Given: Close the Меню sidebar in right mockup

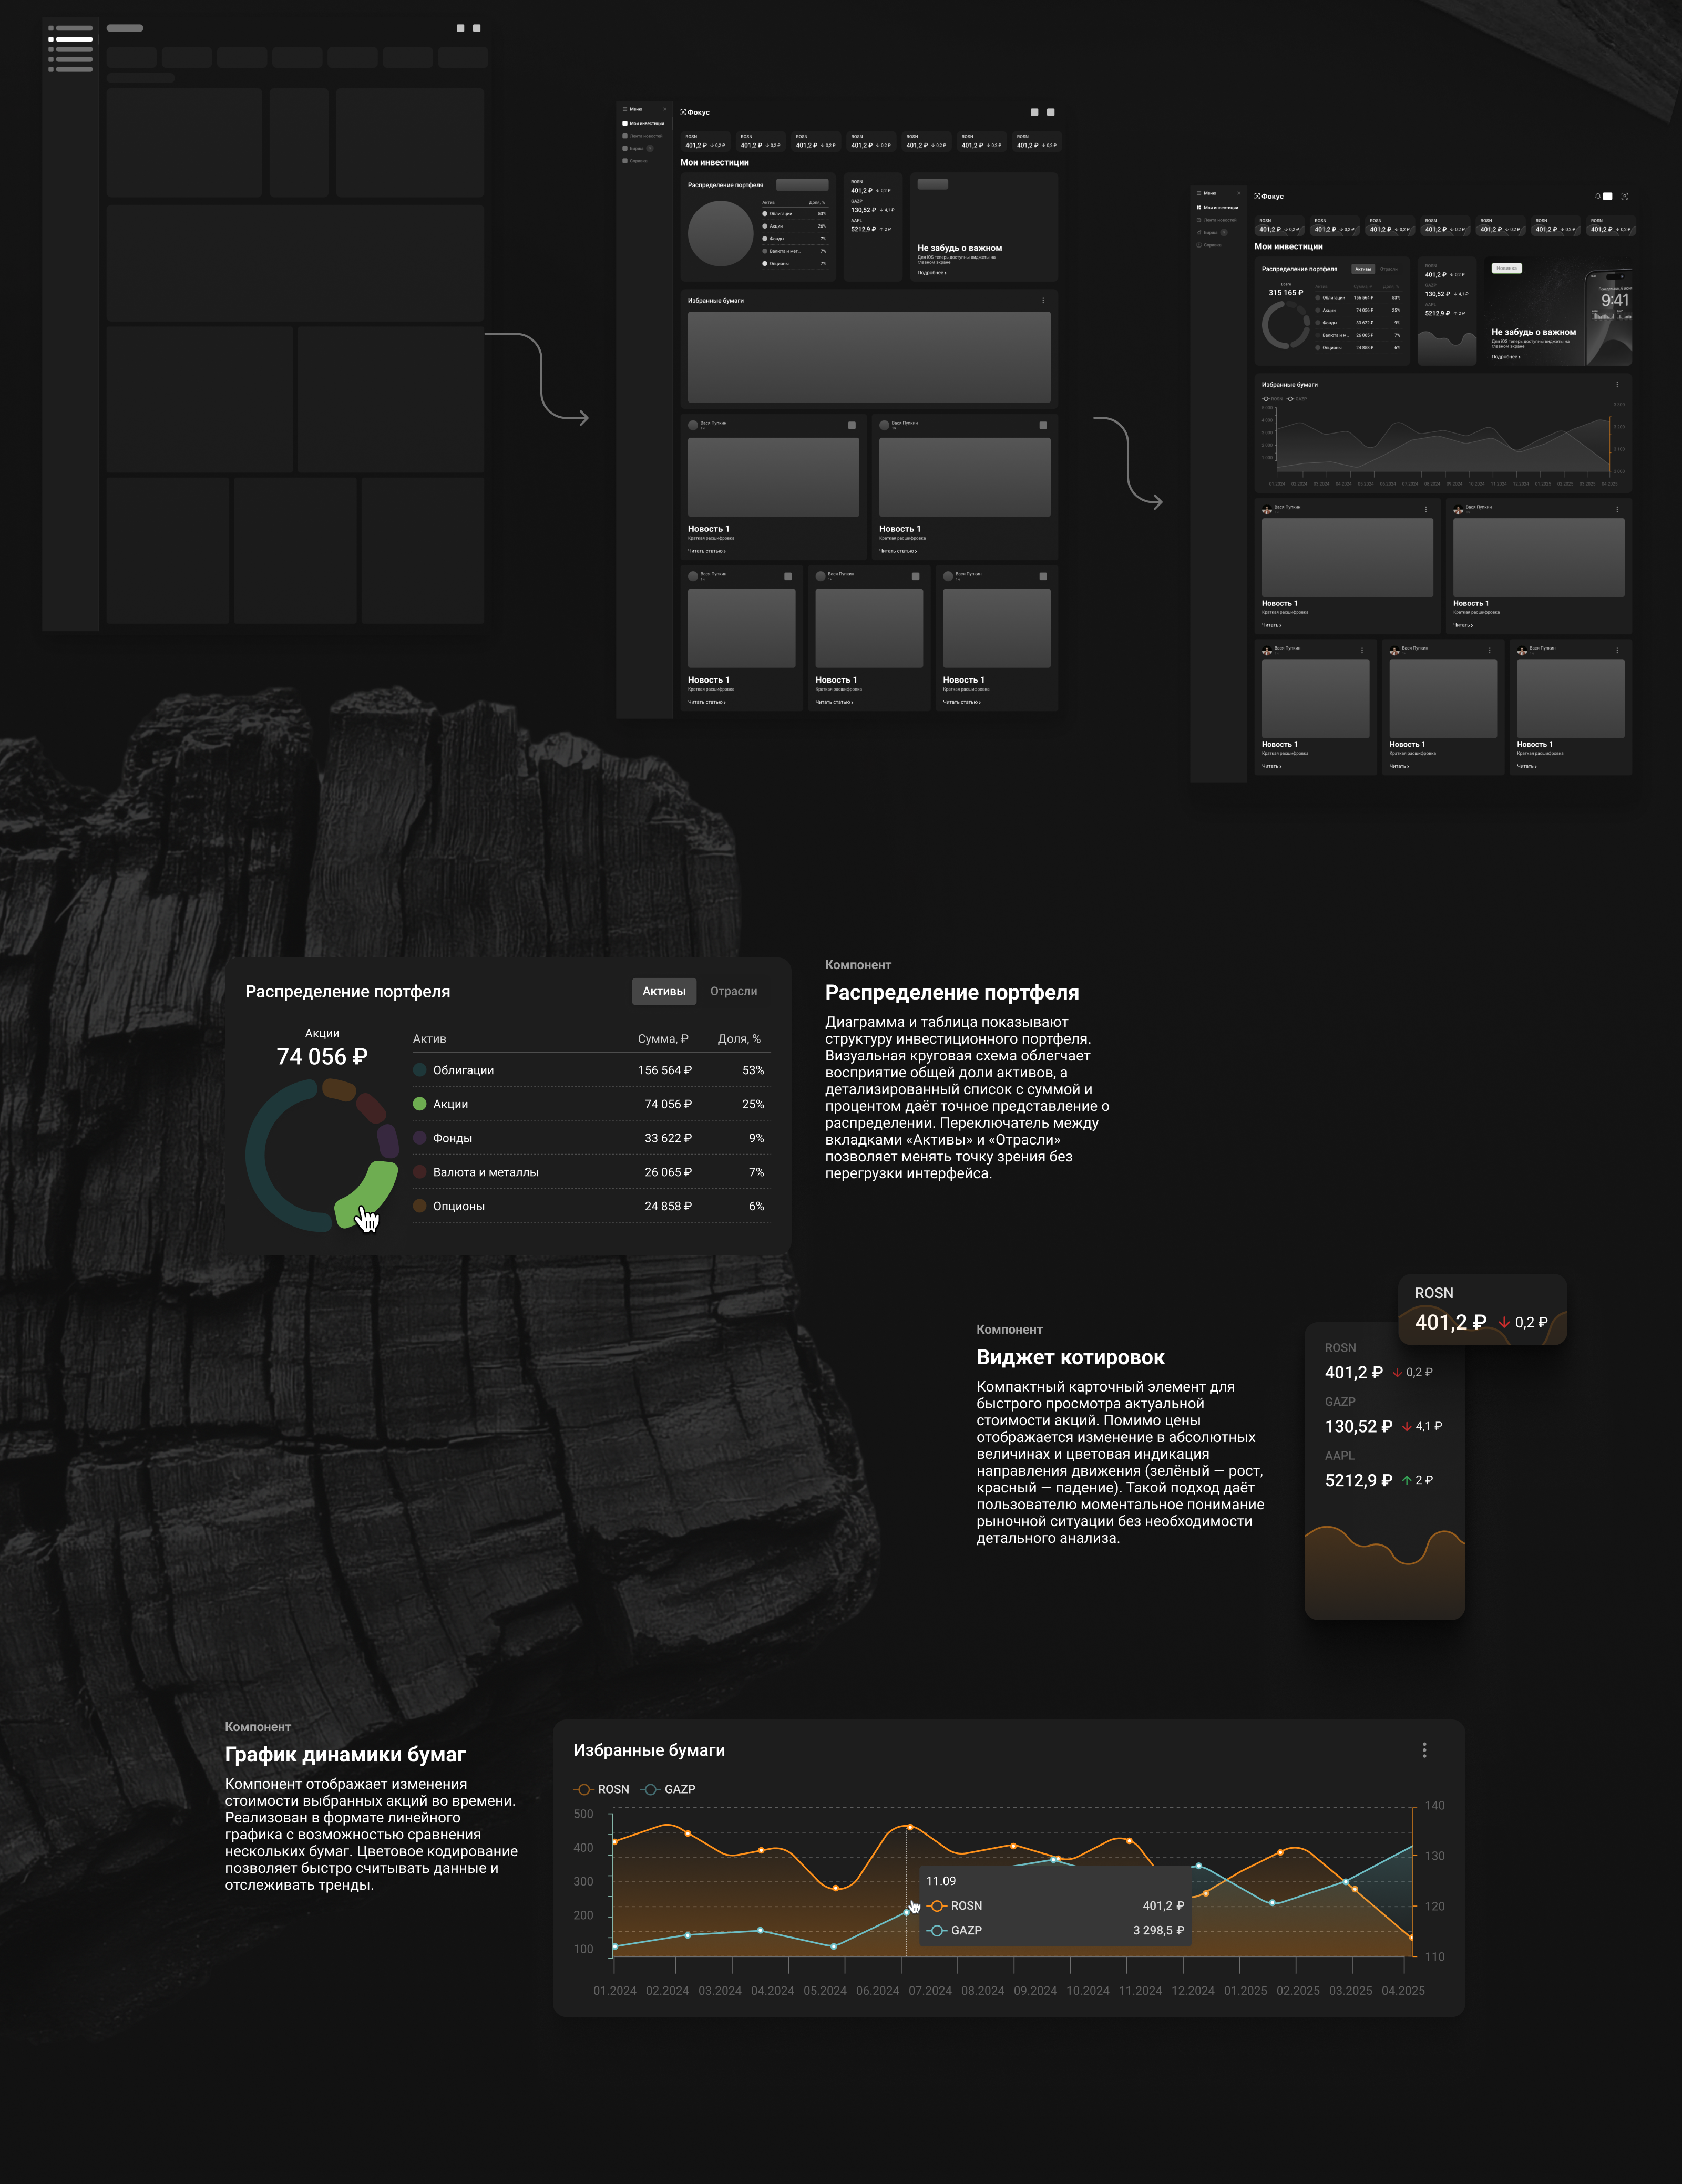Looking at the screenshot, I should pyautogui.click(x=1239, y=193).
